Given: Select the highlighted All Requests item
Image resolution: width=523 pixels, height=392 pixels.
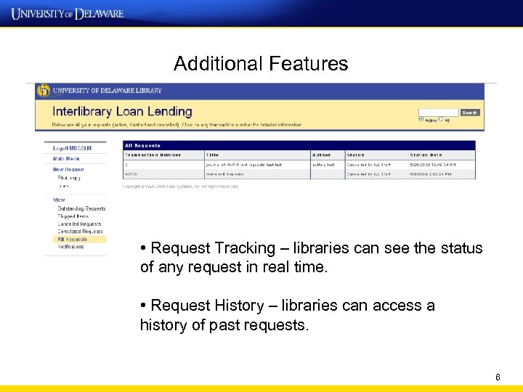Looking at the screenshot, I should 79,240.
